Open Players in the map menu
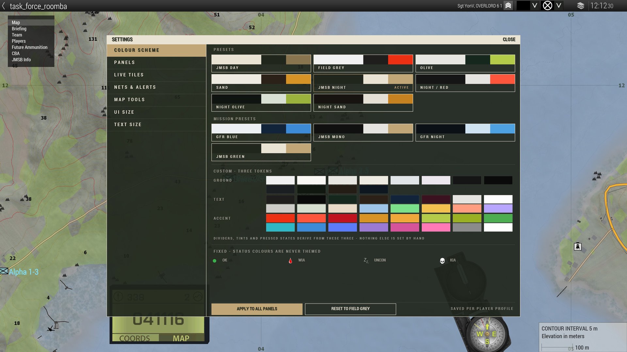Screen dimensions: 627x352 [x=19, y=41]
